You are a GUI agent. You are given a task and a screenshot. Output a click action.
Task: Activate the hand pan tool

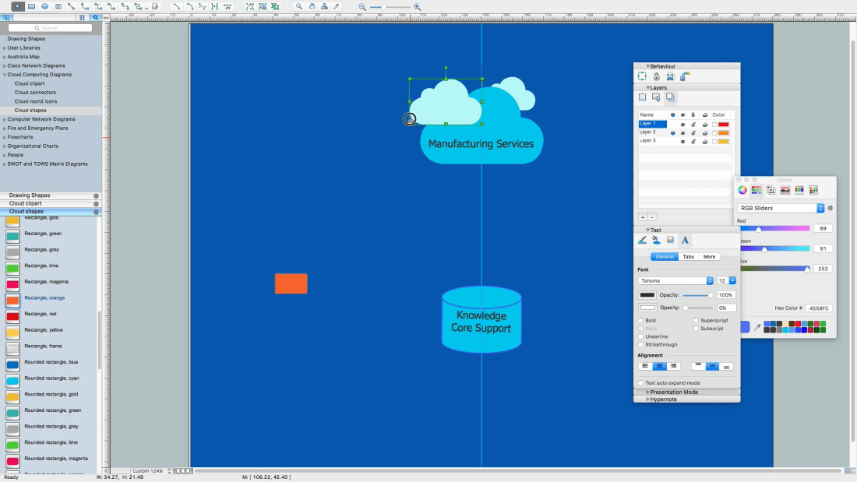click(x=312, y=6)
